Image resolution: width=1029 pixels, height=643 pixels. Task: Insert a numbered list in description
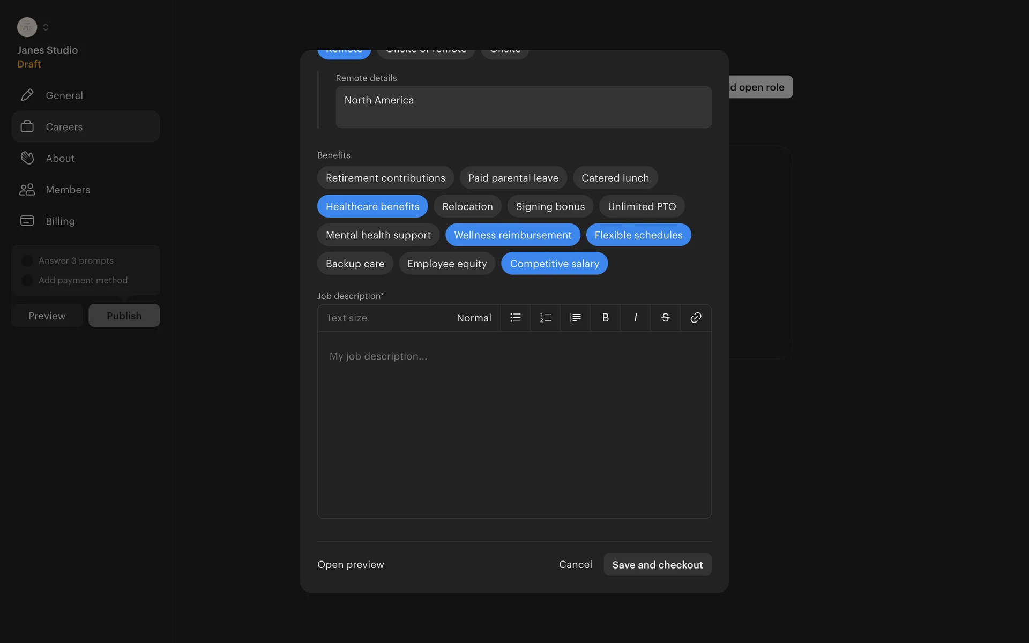point(545,318)
